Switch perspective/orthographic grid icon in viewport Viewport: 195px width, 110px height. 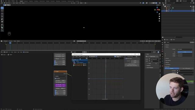coord(159,21)
